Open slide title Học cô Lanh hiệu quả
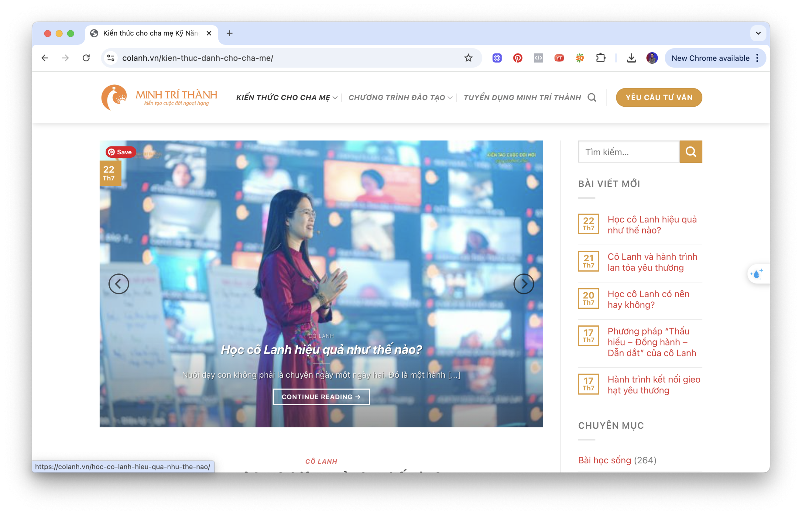Image resolution: width=802 pixels, height=515 pixels. point(321,349)
